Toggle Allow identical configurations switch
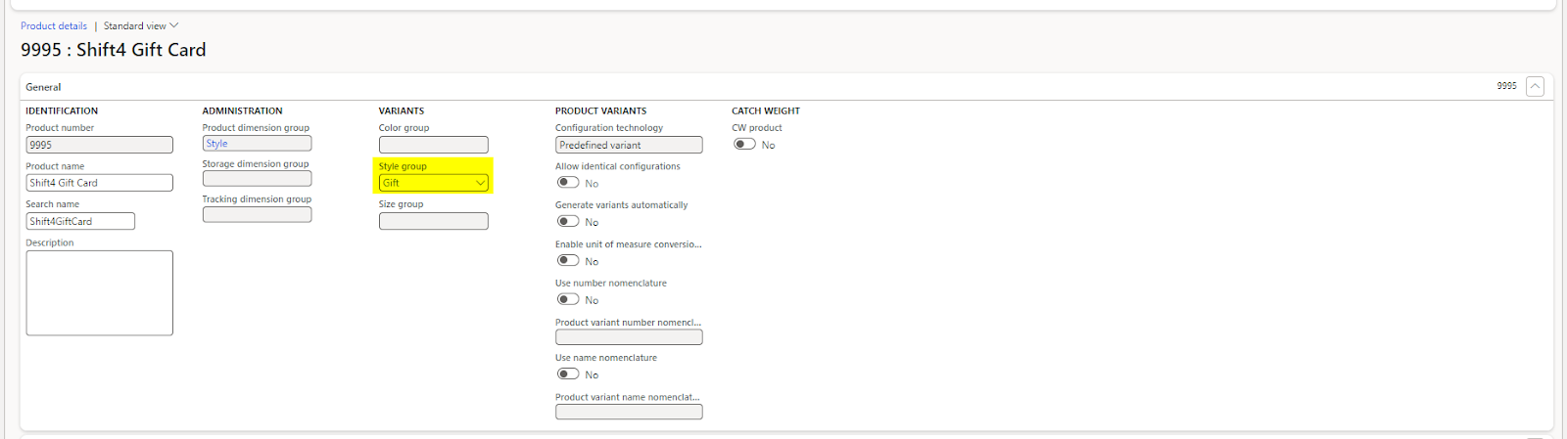The width and height of the screenshot is (1567, 439). pos(568,183)
